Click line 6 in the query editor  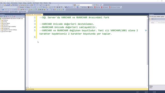[x=35, y=37]
